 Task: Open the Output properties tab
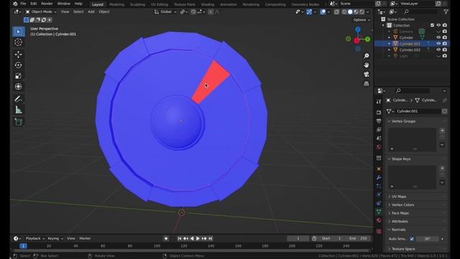point(379,121)
